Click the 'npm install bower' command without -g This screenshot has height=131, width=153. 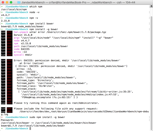coord(42,24)
